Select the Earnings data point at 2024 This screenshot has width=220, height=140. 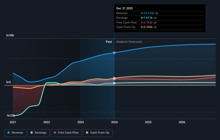114,83
